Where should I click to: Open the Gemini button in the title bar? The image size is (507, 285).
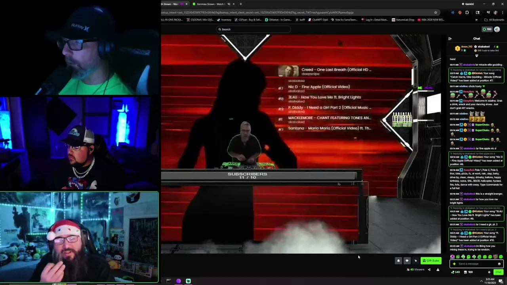[468, 4]
